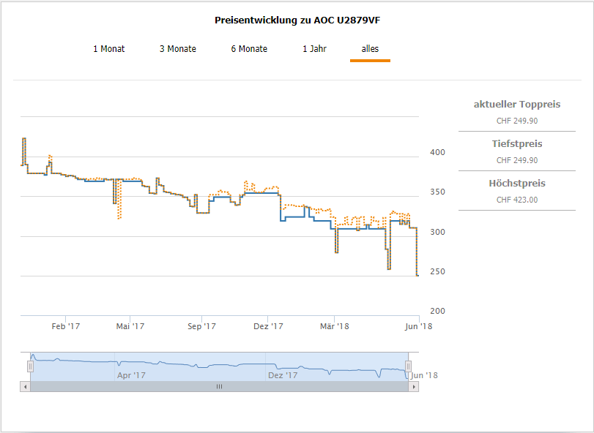This screenshot has height=433, width=594.
Task: Switch to the 3 Monate range tab
Action: [x=178, y=49]
